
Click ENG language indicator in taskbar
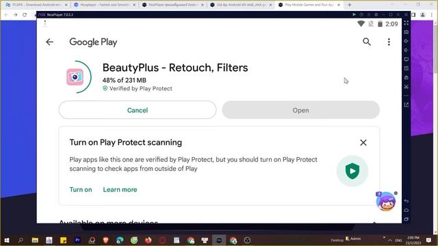398,241
